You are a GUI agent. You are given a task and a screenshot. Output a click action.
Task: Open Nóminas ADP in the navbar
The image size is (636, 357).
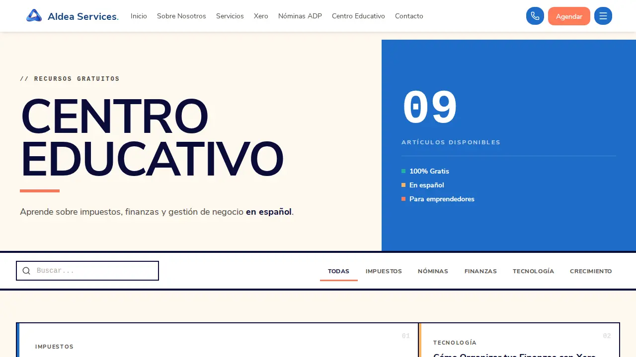click(x=300, y=16)
